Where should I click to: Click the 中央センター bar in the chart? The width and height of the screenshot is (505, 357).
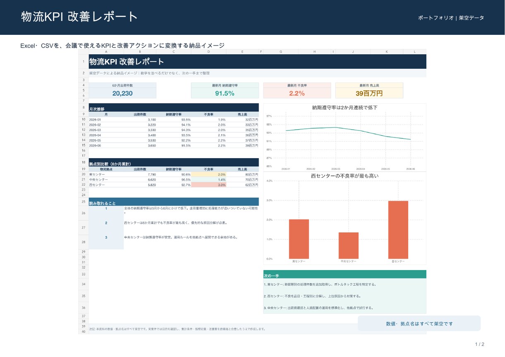coord(349,246)
